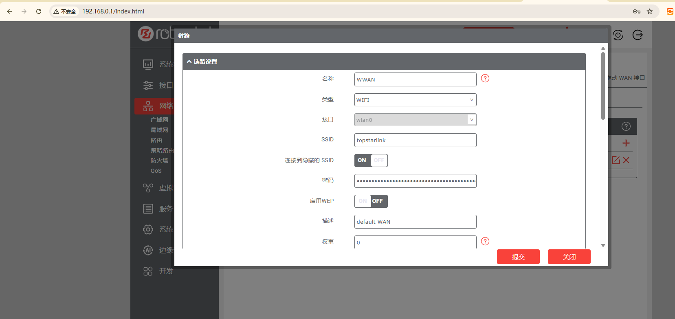Click the 描述 field with default WAN

coord(415,222)
